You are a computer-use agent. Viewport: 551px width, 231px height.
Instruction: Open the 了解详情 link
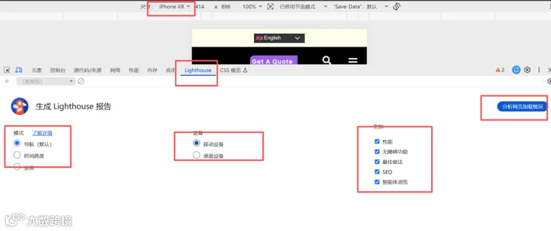42,133
